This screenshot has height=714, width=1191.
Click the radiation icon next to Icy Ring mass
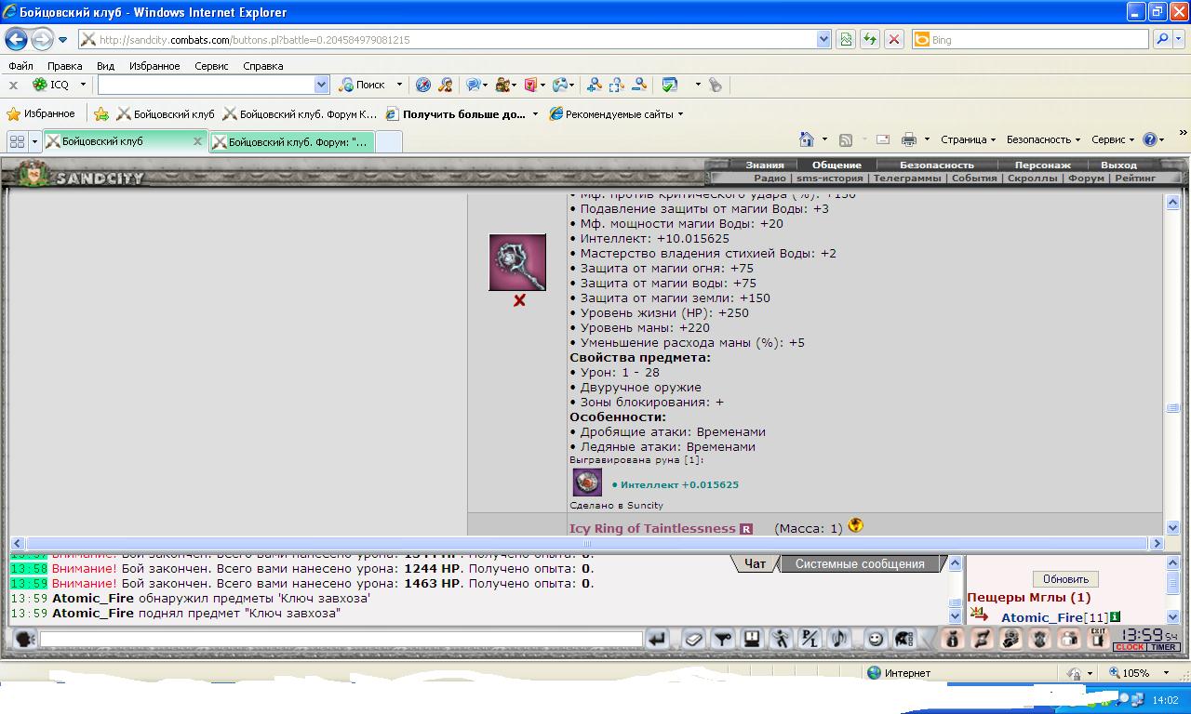[856, 525]
